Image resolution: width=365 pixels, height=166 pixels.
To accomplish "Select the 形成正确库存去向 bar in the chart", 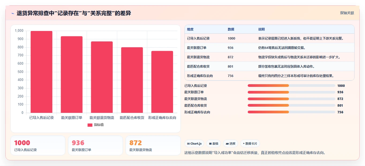I will coord(162,82).
